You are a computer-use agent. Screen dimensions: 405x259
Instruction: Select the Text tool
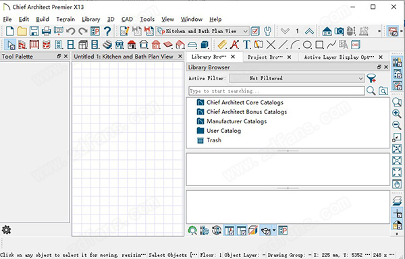[246, 45]
